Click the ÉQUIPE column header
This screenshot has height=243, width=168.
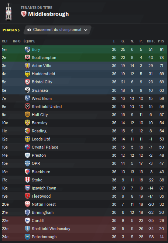(x=29, y=41)
